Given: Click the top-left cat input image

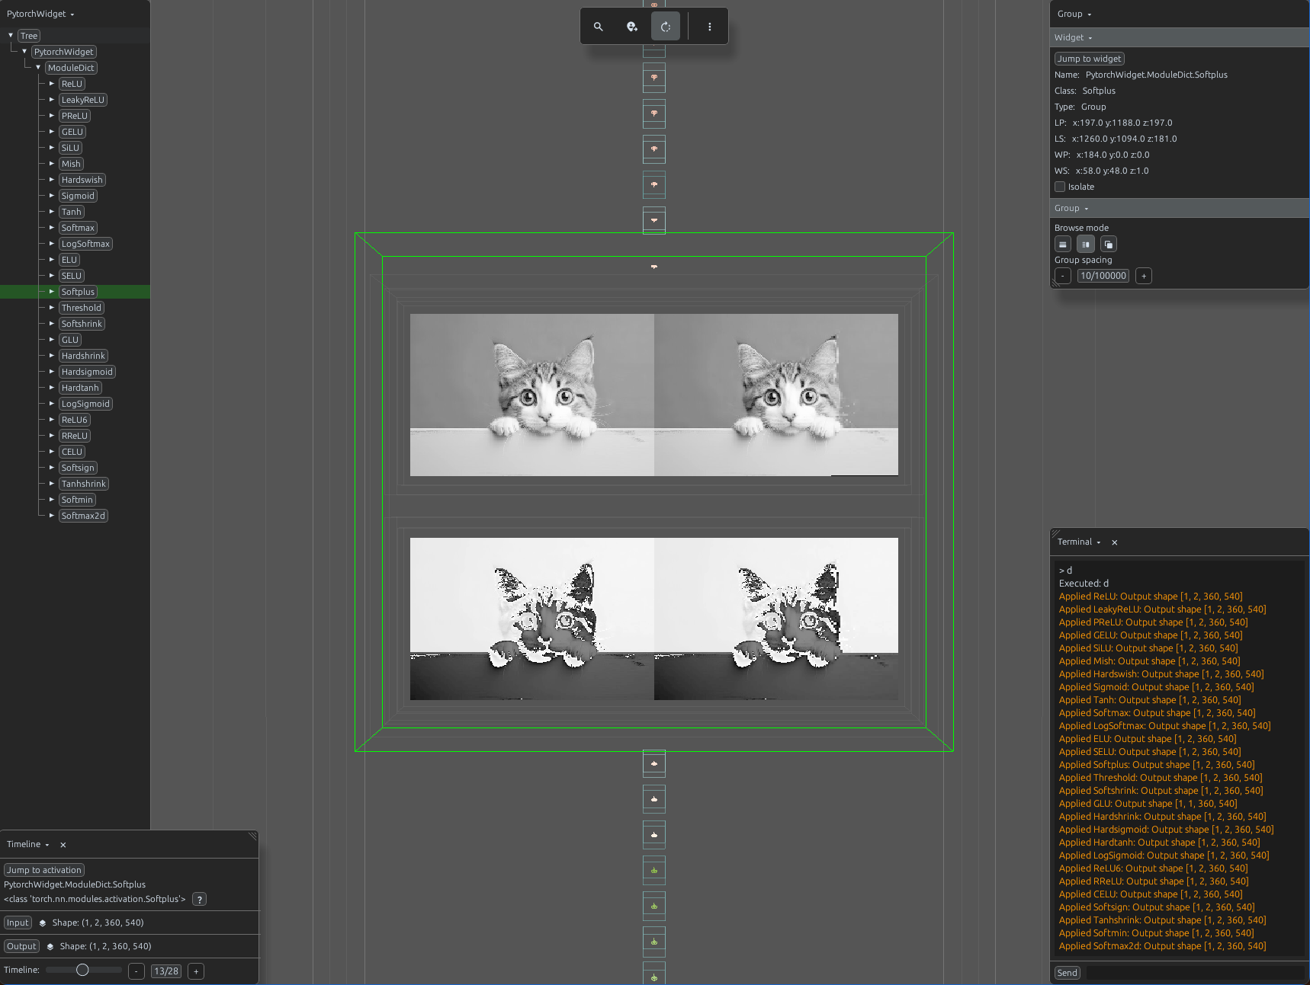Looking at the screenshot, I should [x=532, y=395].
